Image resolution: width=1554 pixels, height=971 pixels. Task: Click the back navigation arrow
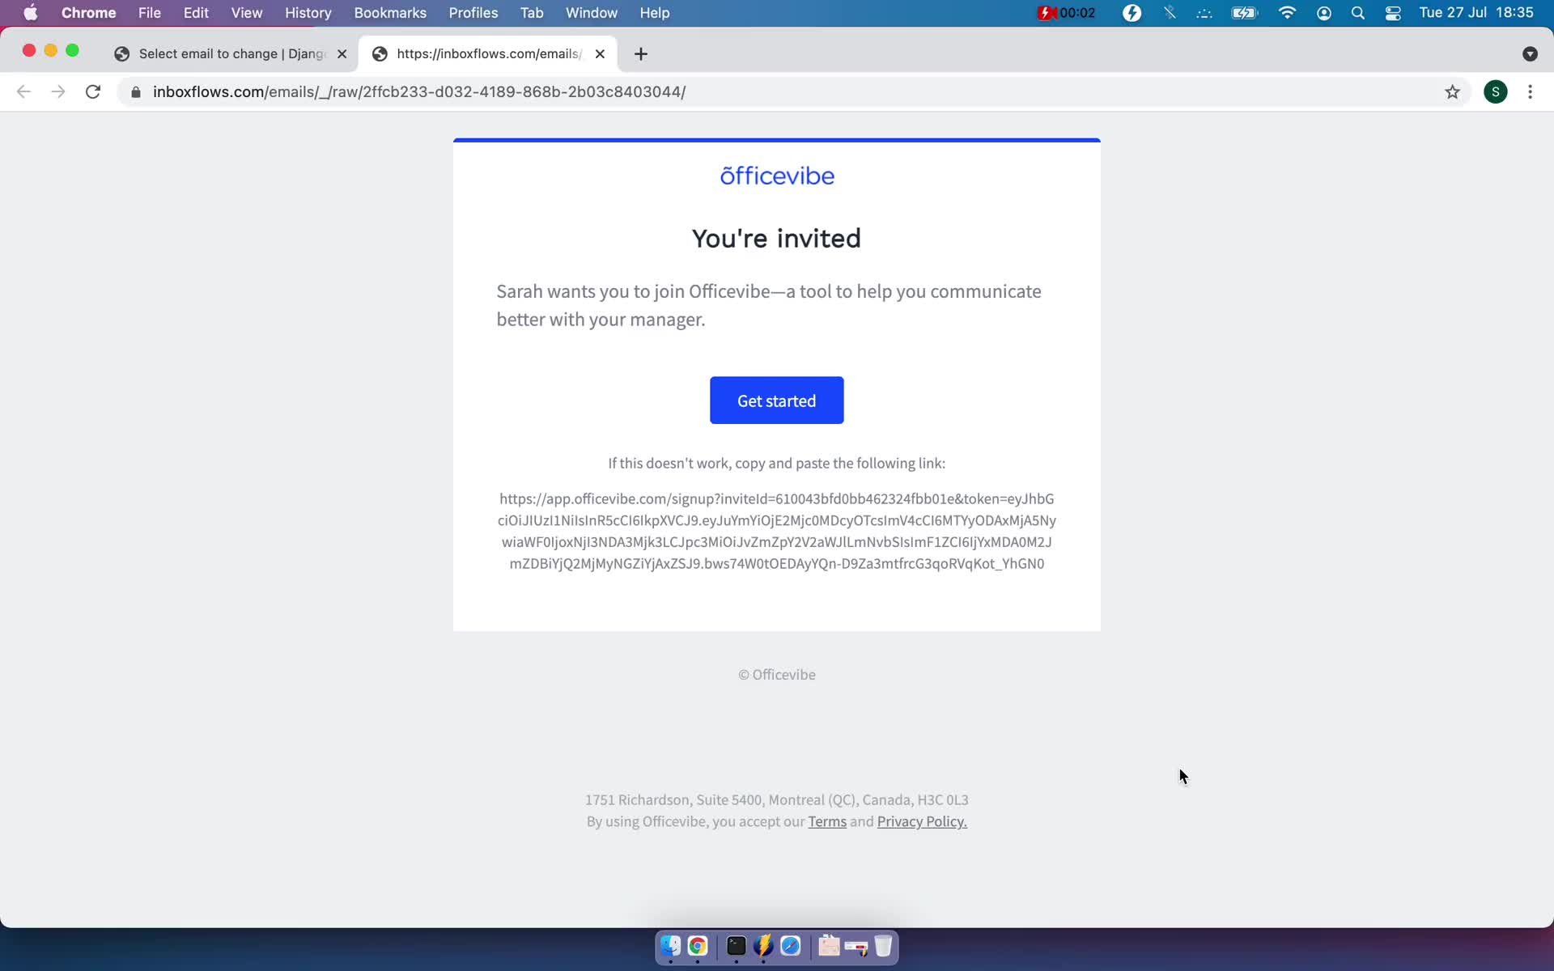point(23,91)
